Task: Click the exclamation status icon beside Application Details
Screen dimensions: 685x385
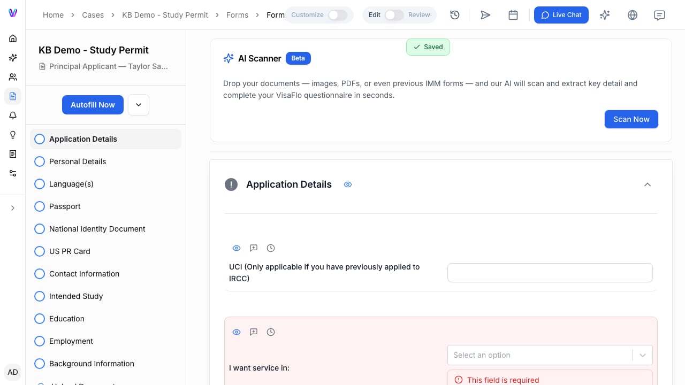Action: point(231,184)
